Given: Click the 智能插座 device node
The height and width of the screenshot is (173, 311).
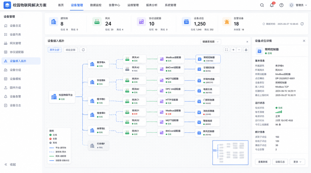Looking at the screenshot, I should tap(208, 122).
